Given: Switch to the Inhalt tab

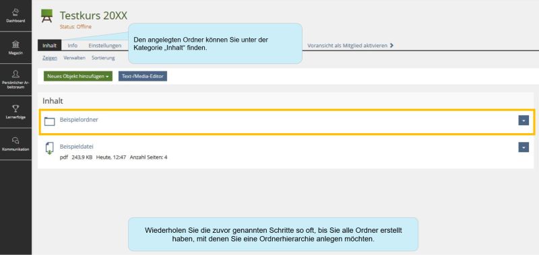Looking at the screenshot, I should [x=49, y=45].
